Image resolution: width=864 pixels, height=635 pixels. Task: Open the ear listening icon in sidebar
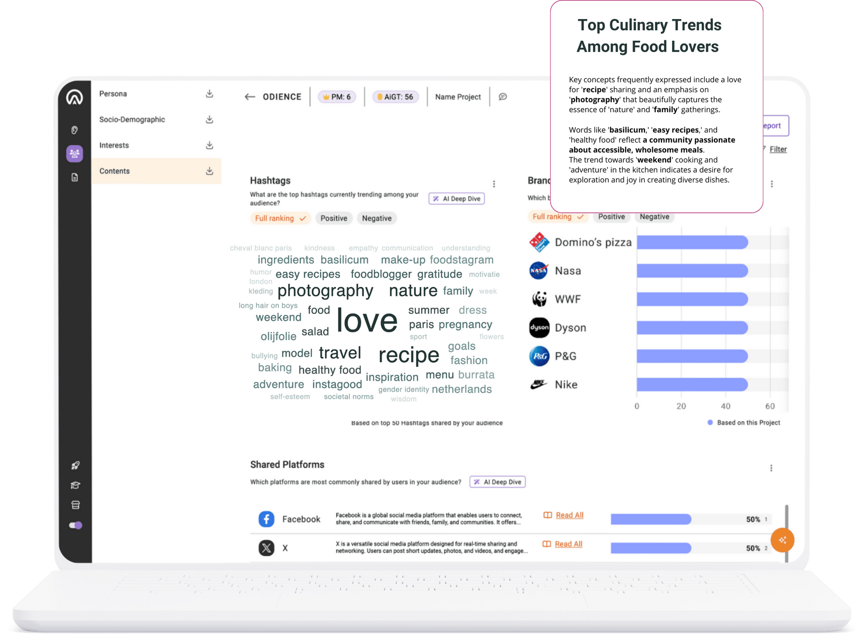click(75, 130)
